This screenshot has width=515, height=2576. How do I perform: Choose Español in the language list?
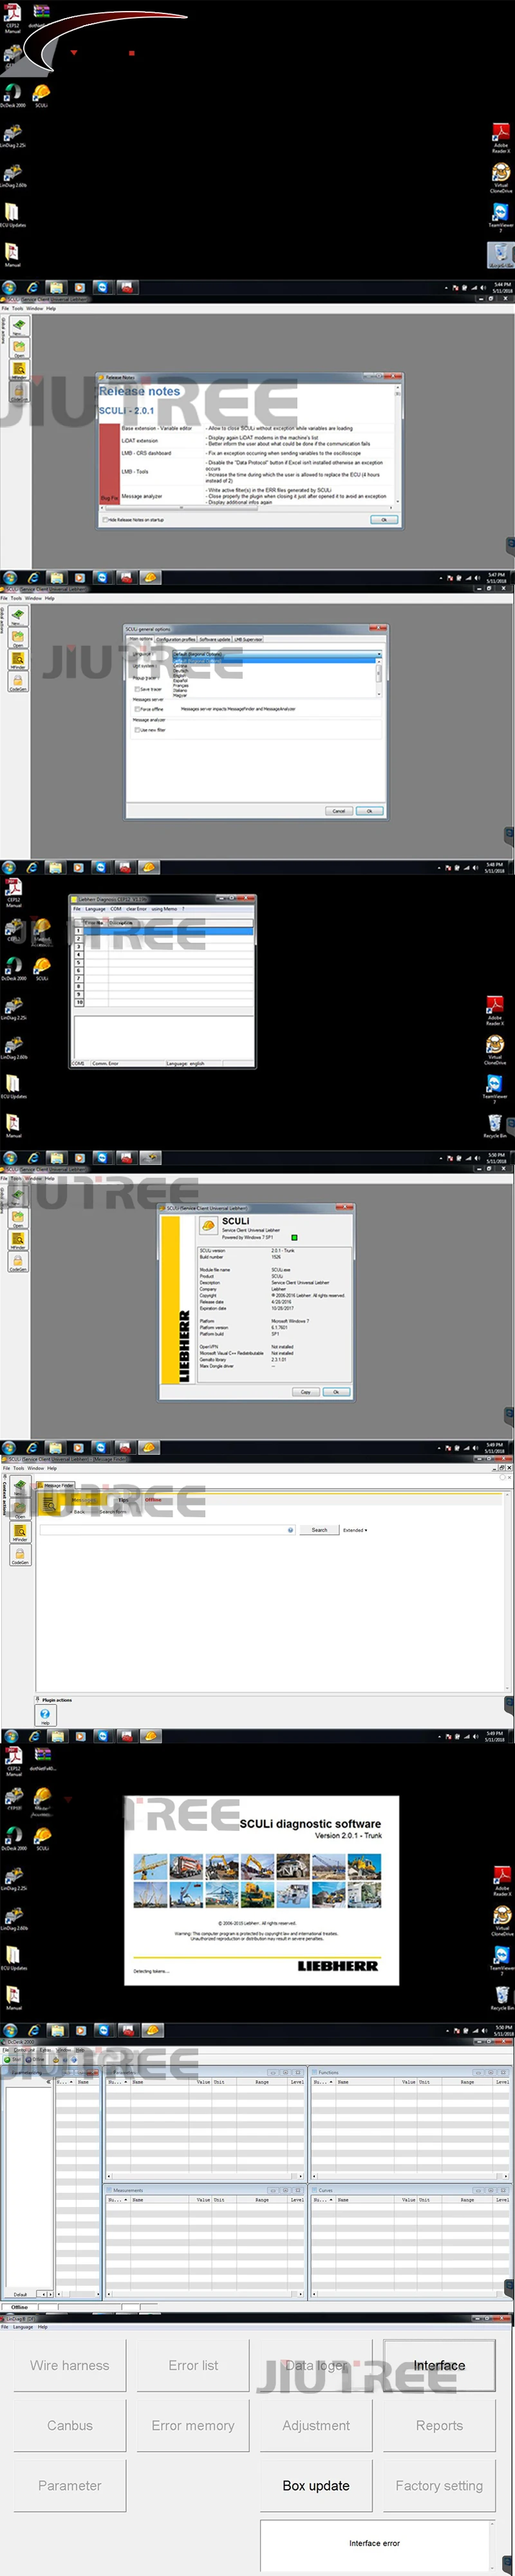coord(181,680)
